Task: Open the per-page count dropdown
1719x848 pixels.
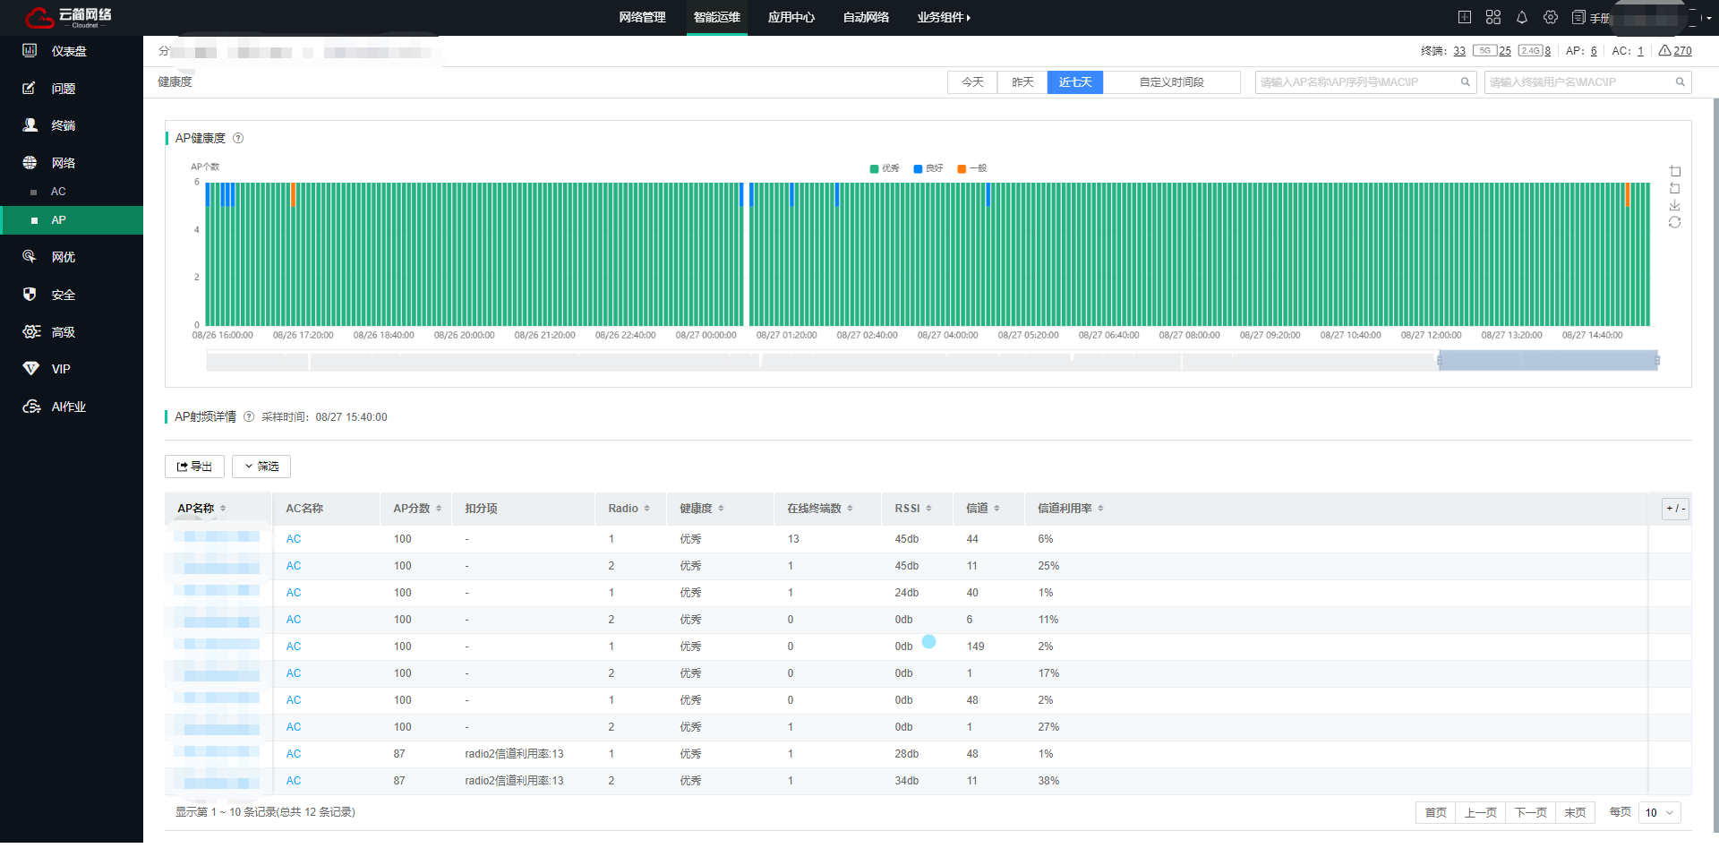Action: pos(1659,812)
